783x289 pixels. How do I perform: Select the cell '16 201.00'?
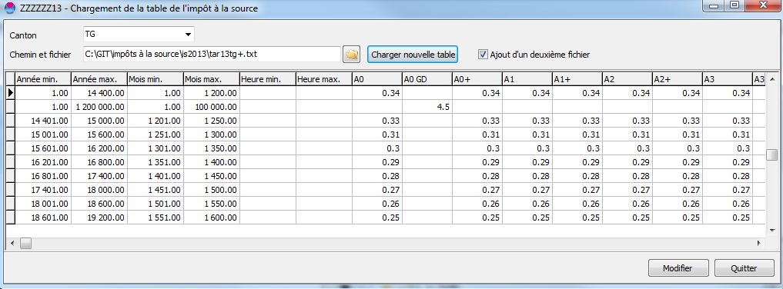click(43, 162)
